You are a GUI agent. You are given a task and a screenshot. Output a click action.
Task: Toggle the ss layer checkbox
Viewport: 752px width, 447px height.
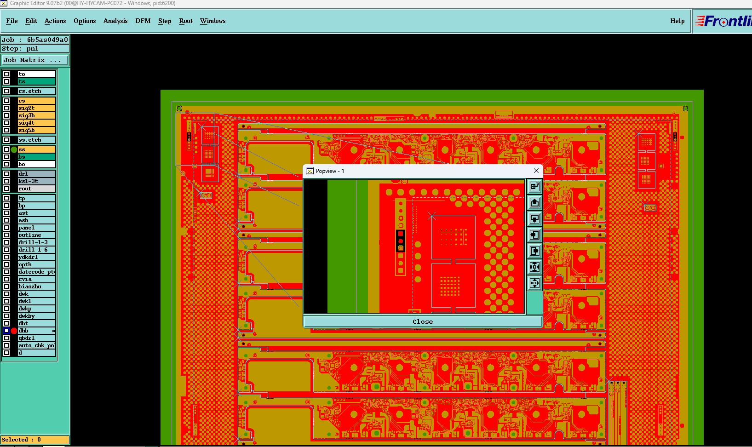6,149
